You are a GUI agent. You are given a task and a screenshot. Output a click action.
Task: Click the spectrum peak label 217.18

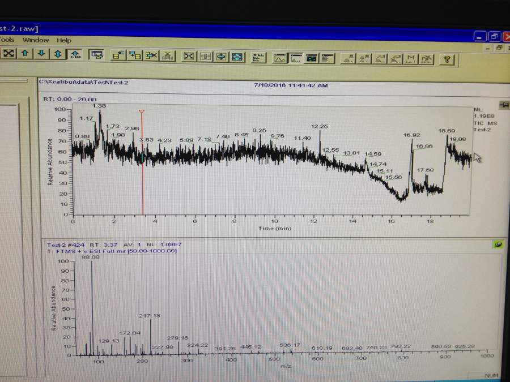(149, 315)
